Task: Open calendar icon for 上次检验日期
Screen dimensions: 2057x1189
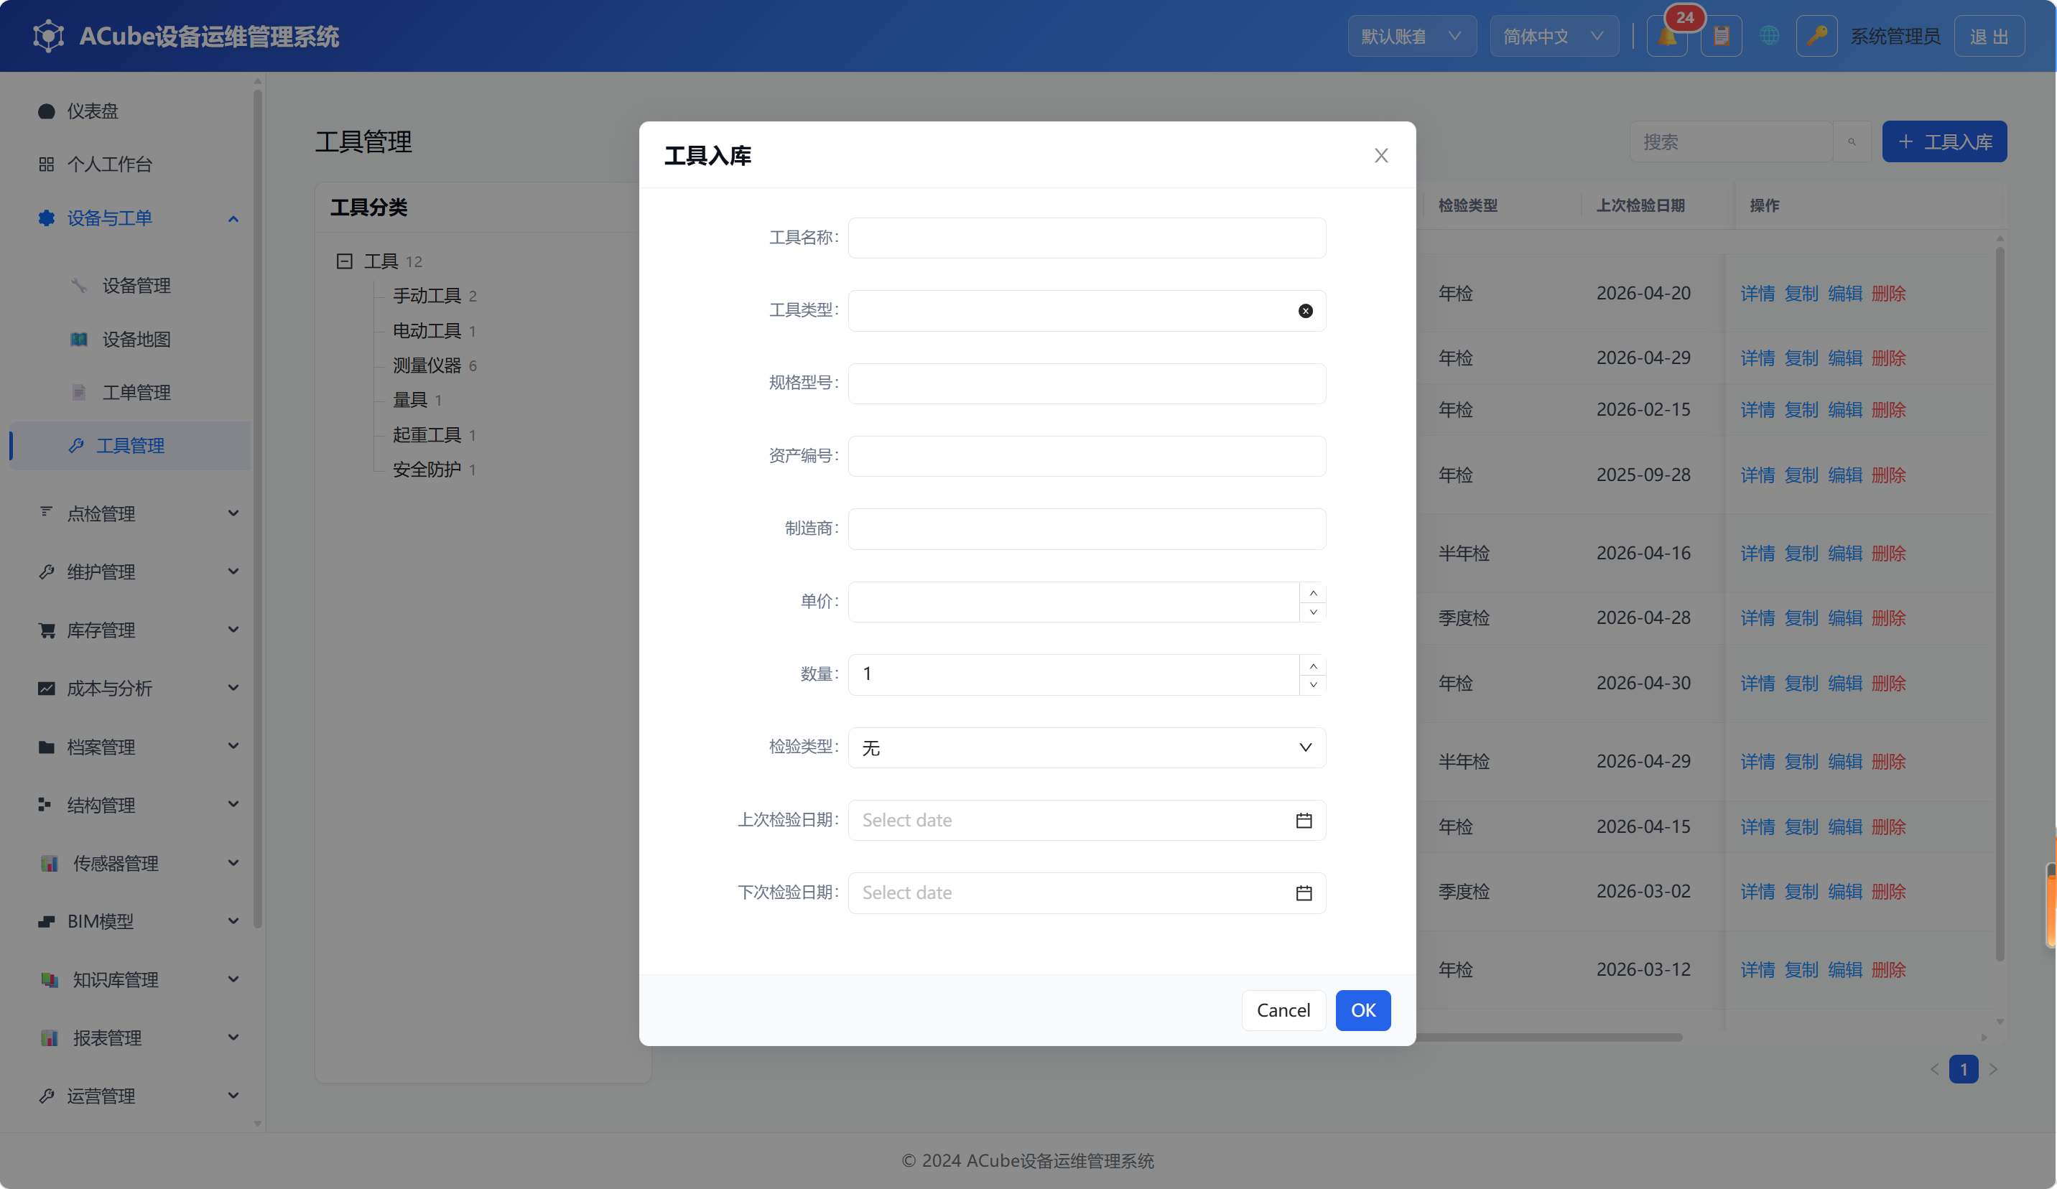Action: point(1304,820)
